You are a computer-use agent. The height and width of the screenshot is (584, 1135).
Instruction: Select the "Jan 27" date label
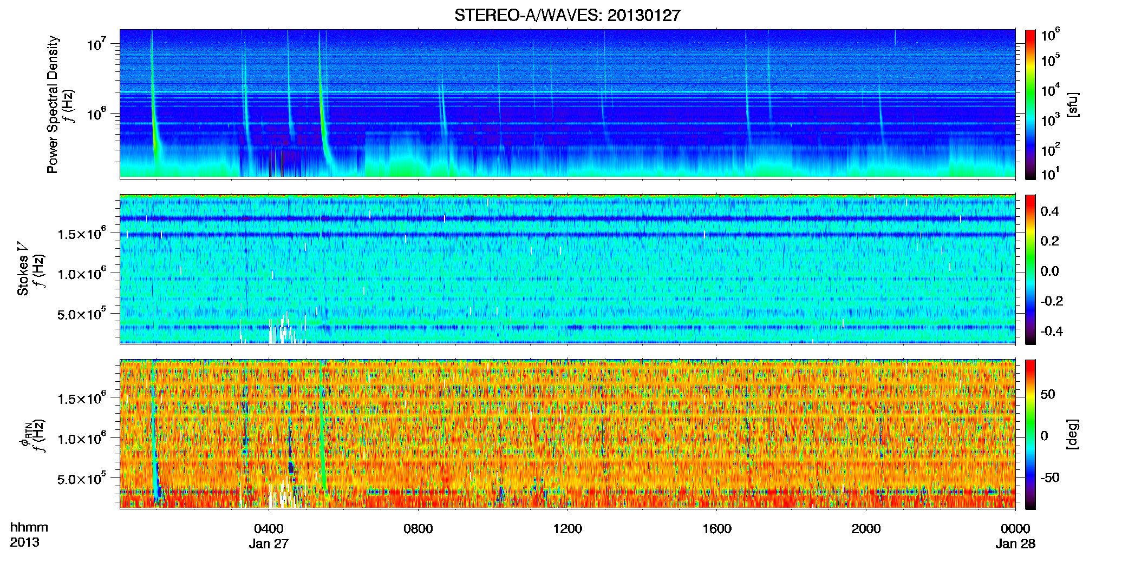(x=269, y=544)
